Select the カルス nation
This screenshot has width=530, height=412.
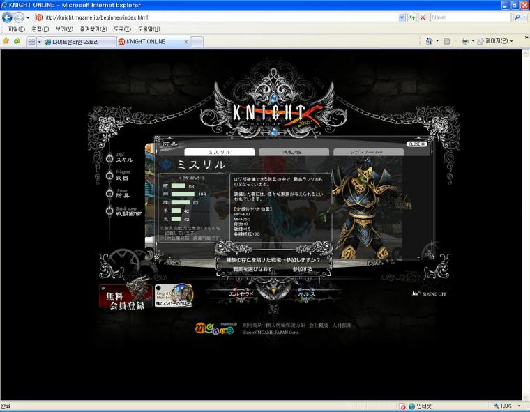[307, 293]
